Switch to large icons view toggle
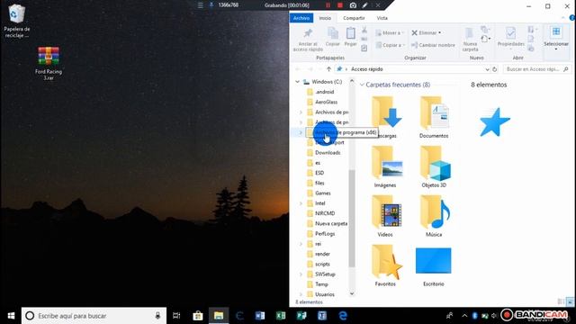 coord(570,301)
